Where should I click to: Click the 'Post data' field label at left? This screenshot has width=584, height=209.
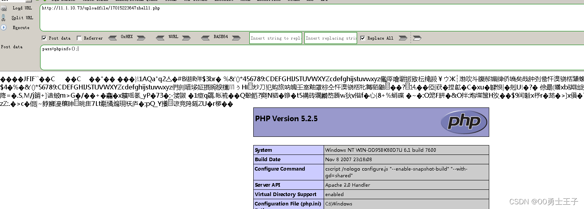[x=12, y=47]
